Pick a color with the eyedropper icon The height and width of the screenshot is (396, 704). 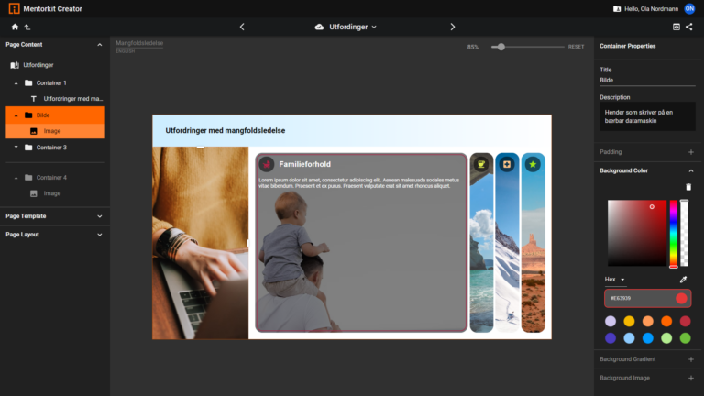click(x=683, y=280)
